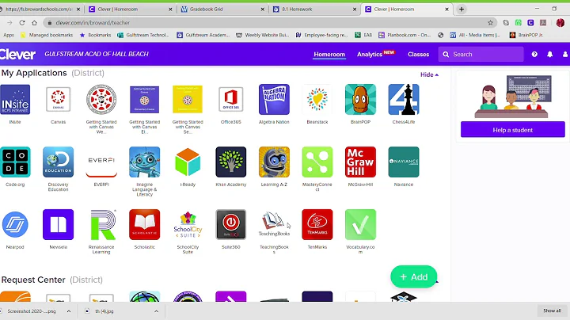The height and width of the screenshot is (320, 570).
Task: Expand the Screenshot download options chevron
Action: click(69, 311)
